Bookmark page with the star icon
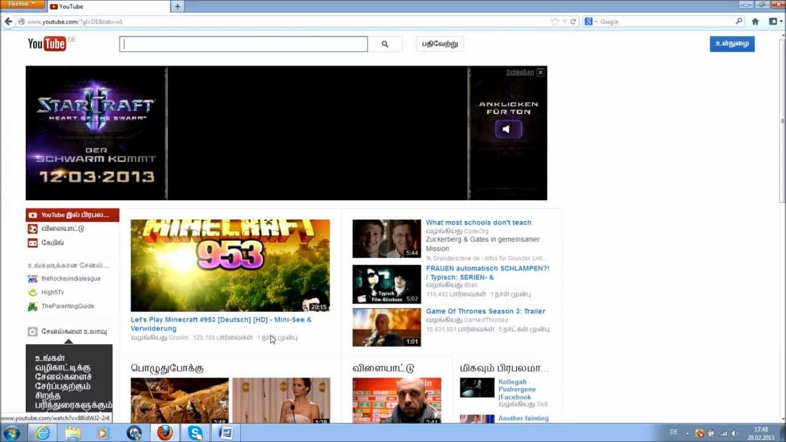This screenshot has width=786, height=442. [555, 21]
